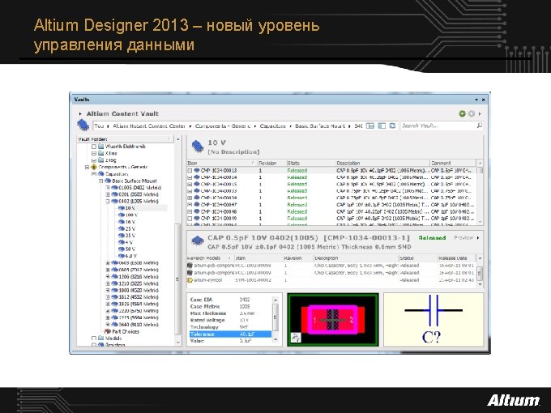Image resolution: width=551 pixels, height=413 pixels.
Task: Open the Preview dropdown arrow
Action: pos(478,238)
